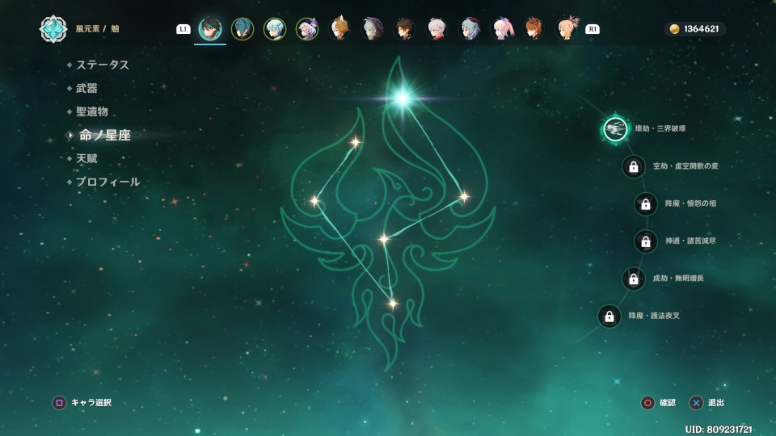
Task: Switch to fox-eared Gorou portrait
Action: pos(339,29)
